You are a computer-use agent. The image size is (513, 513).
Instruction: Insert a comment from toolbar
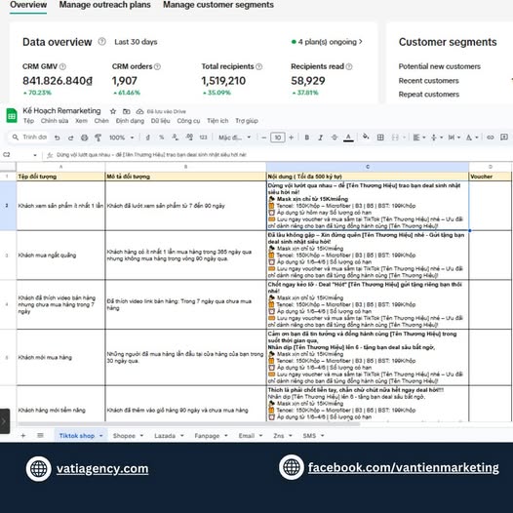pos(504,138)
